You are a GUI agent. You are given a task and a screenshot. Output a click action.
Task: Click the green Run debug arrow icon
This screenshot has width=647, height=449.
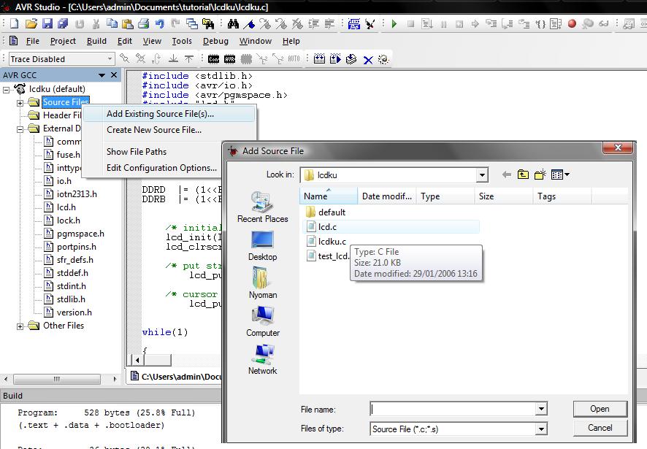point(394,24)
